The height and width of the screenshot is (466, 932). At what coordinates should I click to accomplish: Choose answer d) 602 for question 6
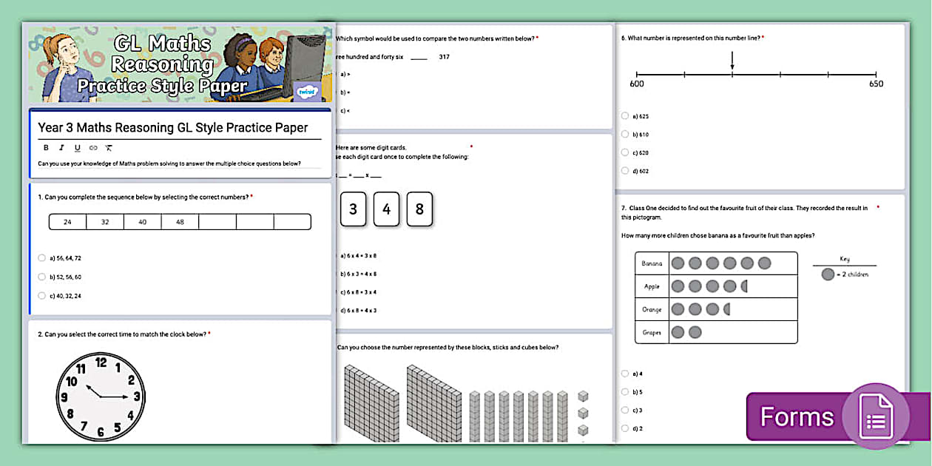pos(625,170)
